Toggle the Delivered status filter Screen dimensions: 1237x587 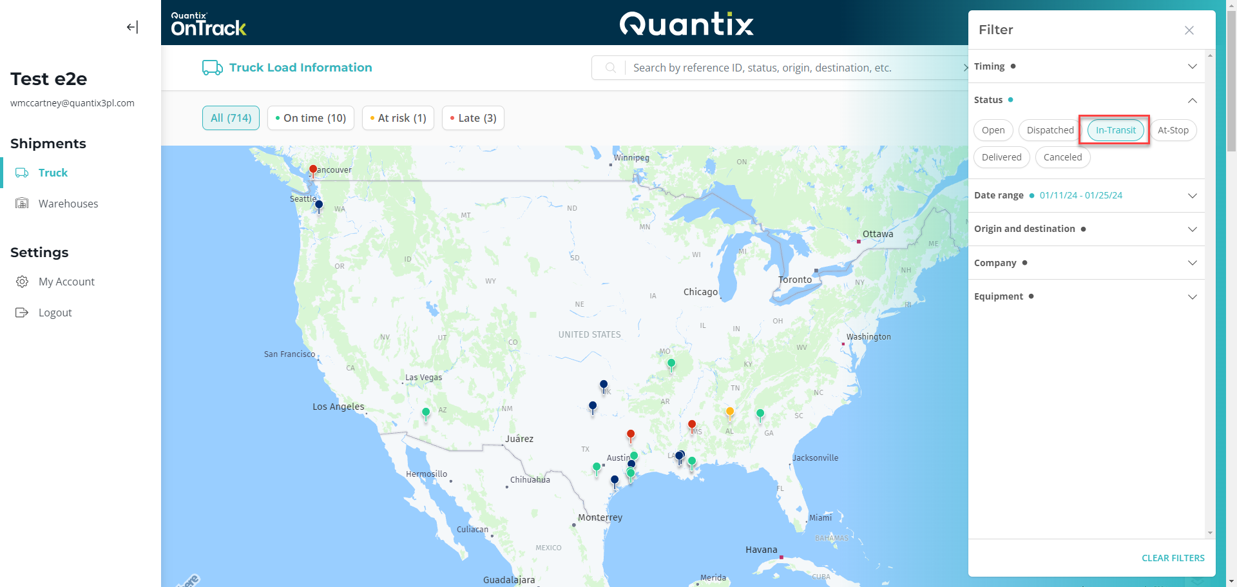1001,157
